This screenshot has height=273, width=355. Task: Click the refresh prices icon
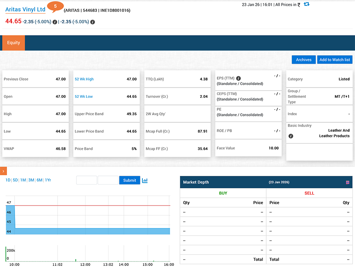tap(306, 4)
